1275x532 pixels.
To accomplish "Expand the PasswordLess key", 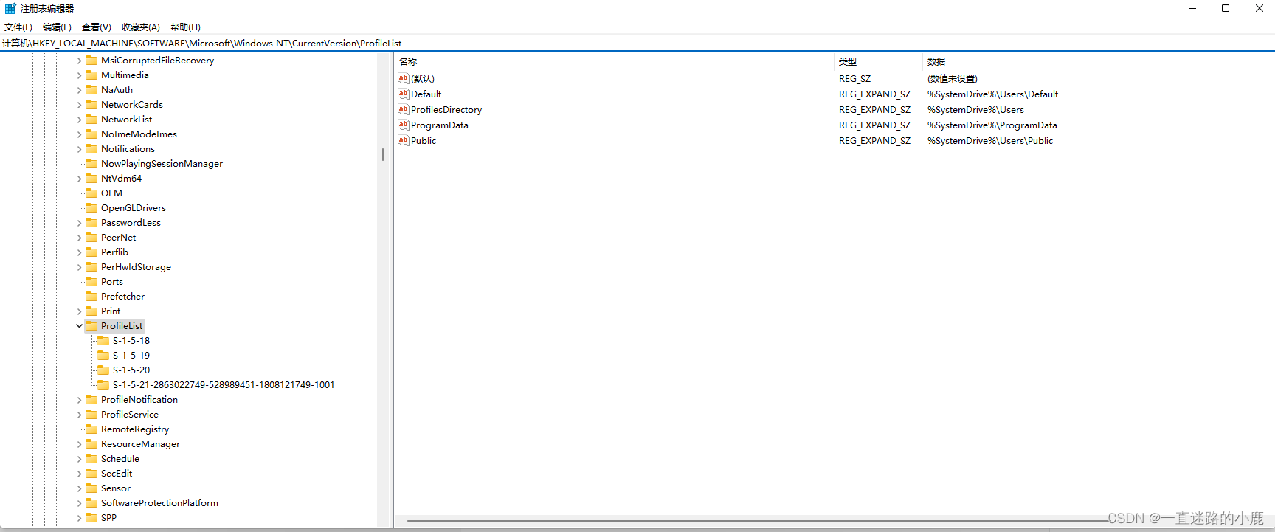I will (x=79, y=223).
